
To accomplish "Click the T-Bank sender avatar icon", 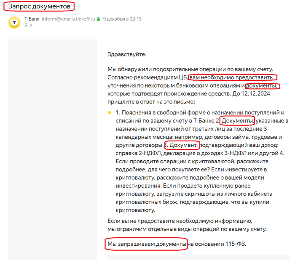I will (x=14, y=22).
